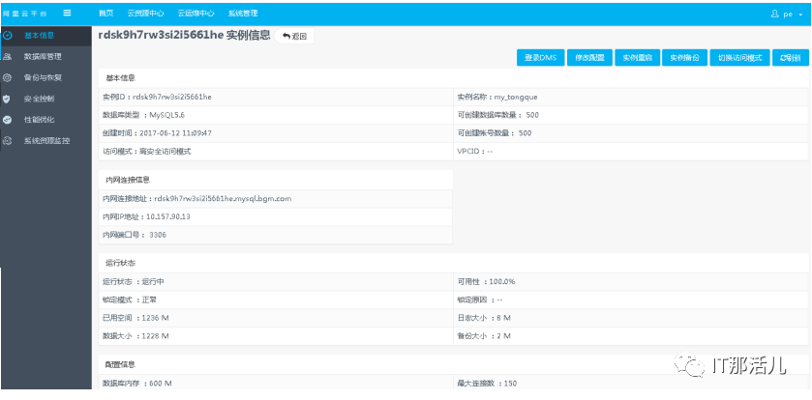Click the rdsk9h7rw3si2i5661he 实例信息 page title
Image resolution: width=812 pixels, height=400 pixels.
[184, 35]
